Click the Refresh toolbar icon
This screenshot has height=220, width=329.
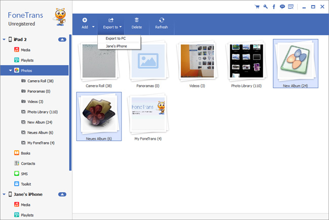[161, 20]
